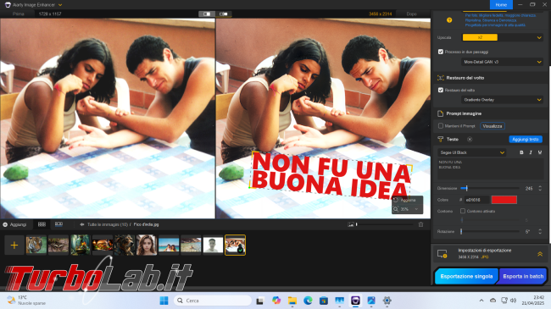Enable the Mantieni il Prompt checkbox
The image size is (551, 309).
pos(441,126)
